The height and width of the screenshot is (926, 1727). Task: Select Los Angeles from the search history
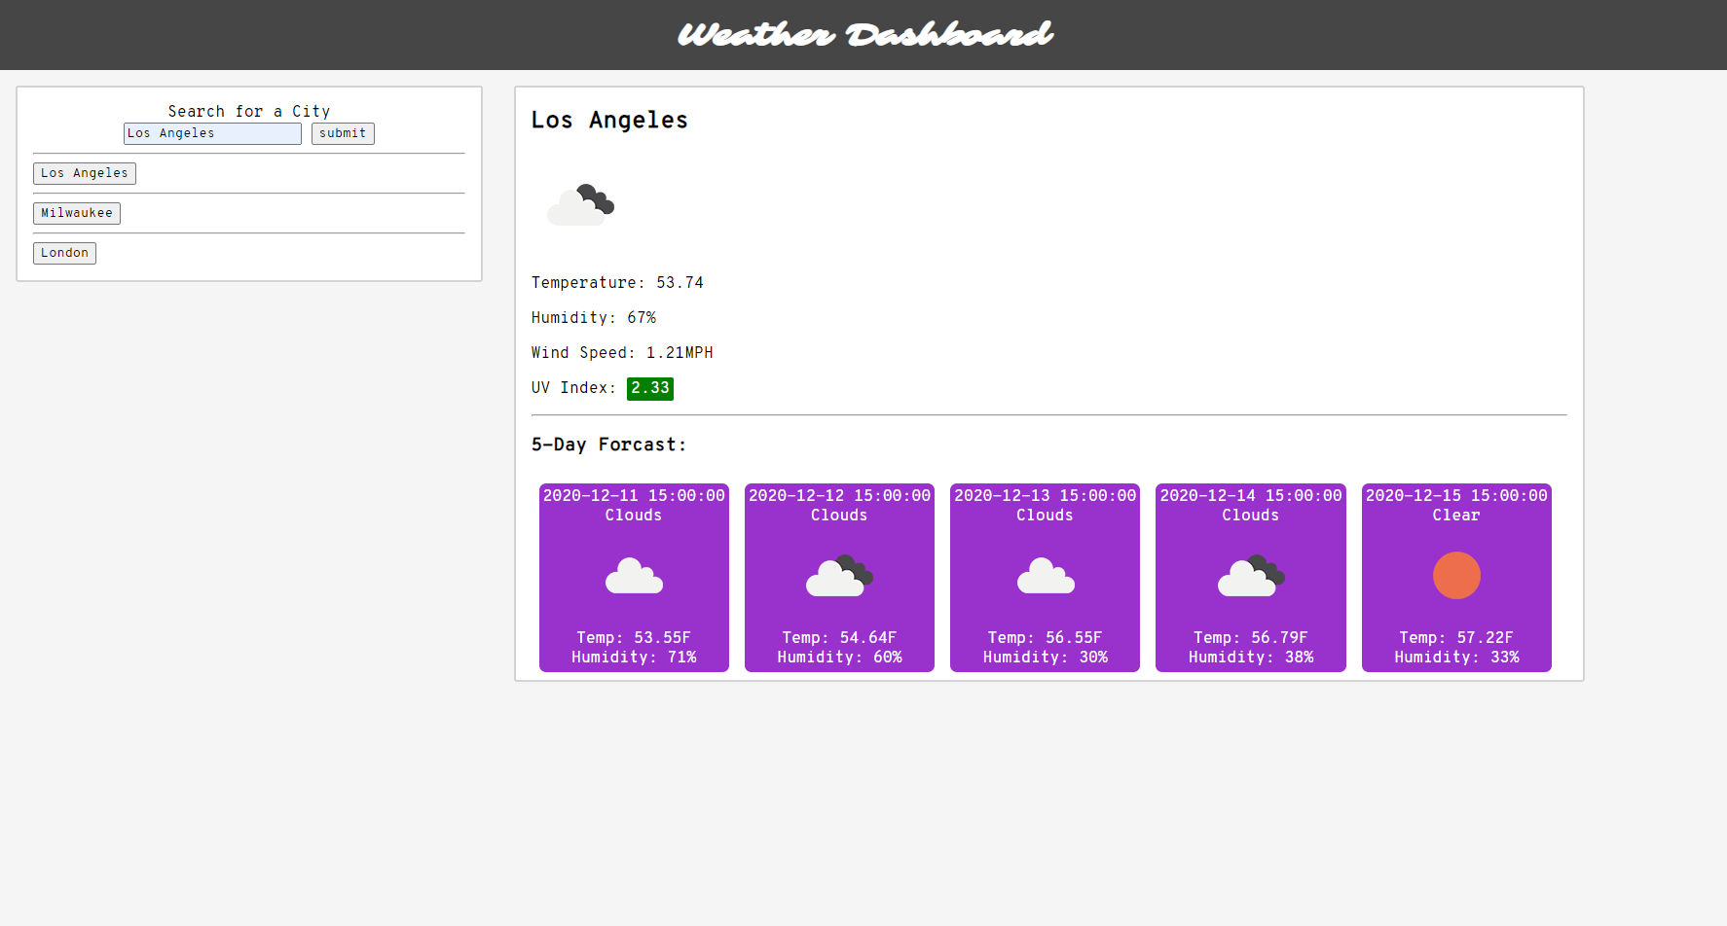click(x=85, y=173)
